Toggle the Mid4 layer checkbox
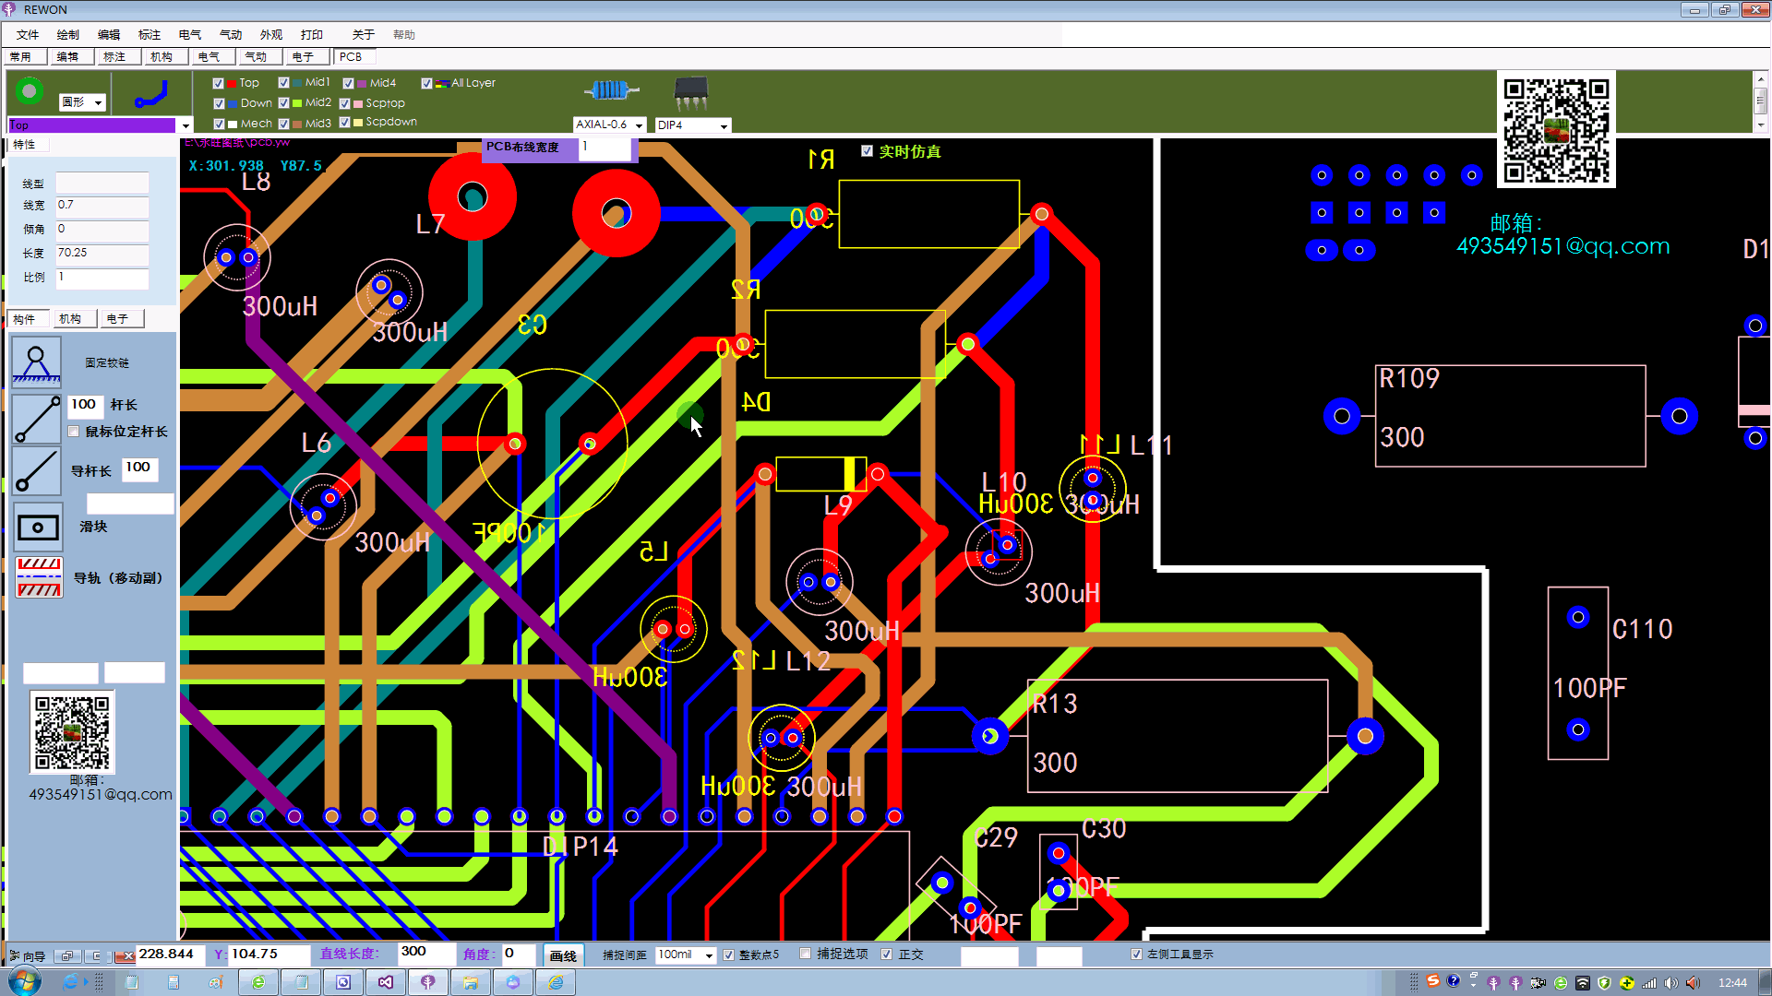 tap(348, 83)
